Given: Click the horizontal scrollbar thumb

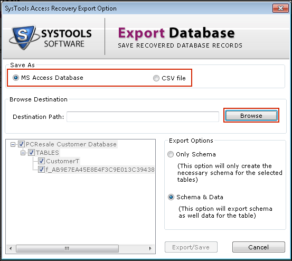Looking at the screenshot, I should tap(67, 248).
